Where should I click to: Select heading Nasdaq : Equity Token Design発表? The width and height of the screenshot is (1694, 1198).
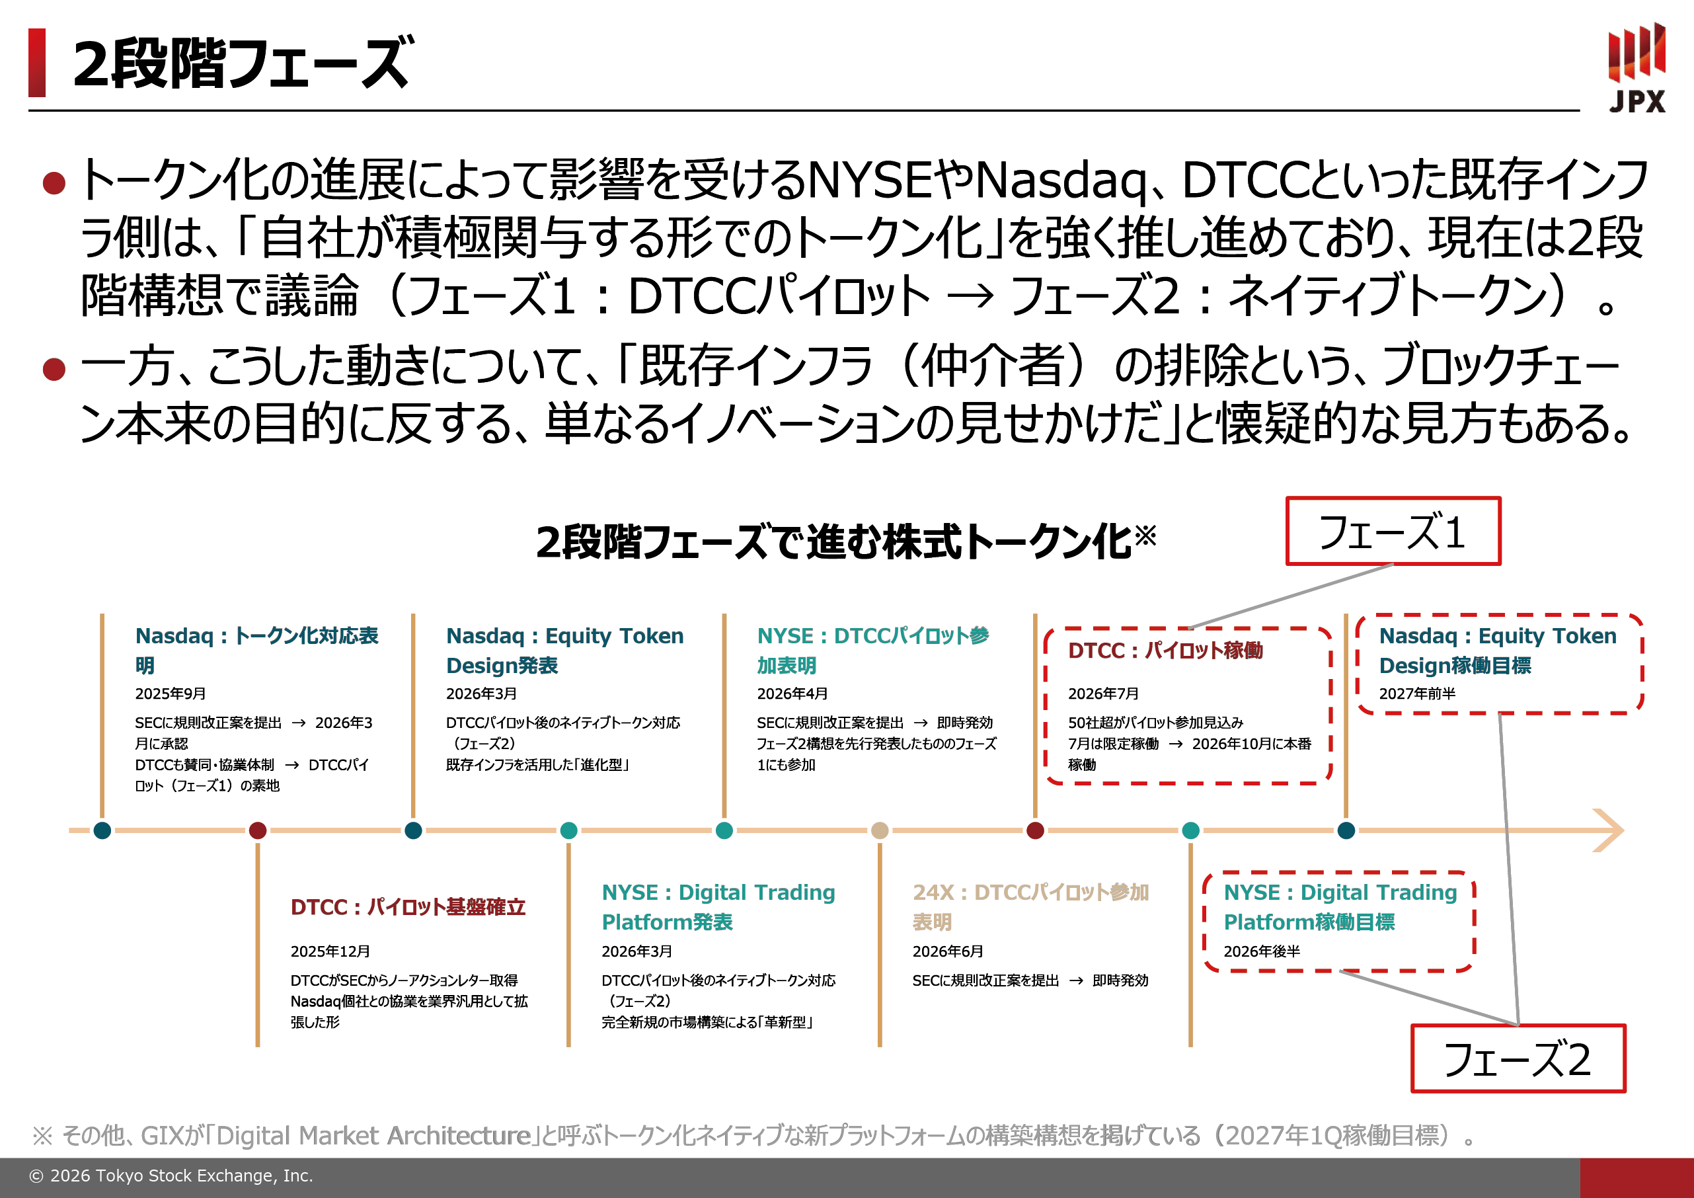coord(565,651)
